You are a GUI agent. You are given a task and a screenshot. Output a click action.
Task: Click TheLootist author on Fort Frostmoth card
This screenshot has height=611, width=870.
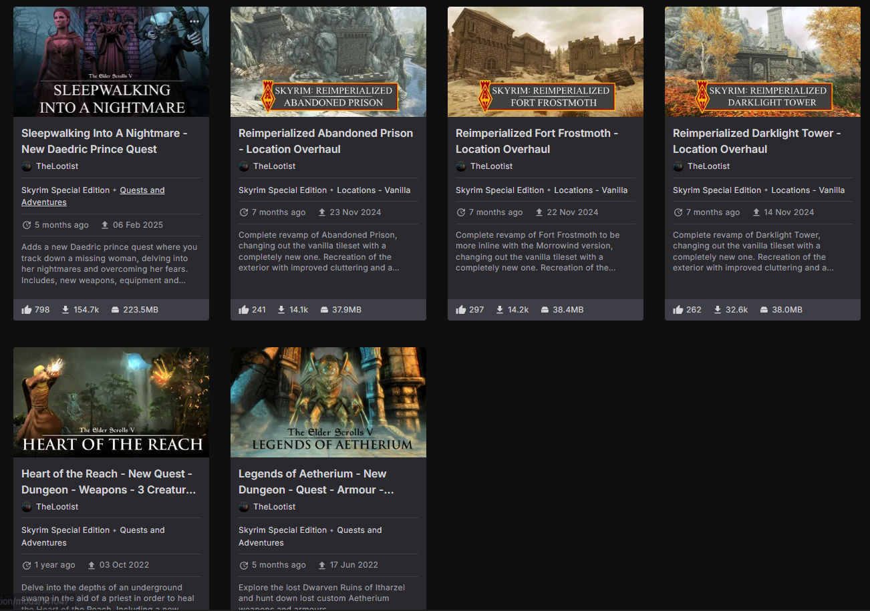tap(492, 166)
